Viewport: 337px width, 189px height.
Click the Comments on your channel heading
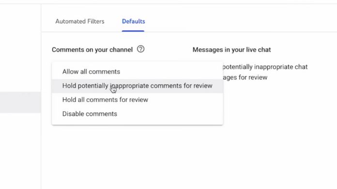point(92,50)
